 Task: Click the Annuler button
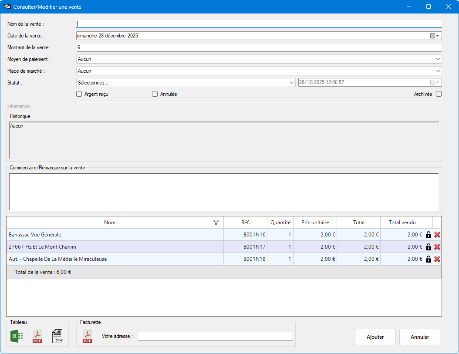coord(420,337)
